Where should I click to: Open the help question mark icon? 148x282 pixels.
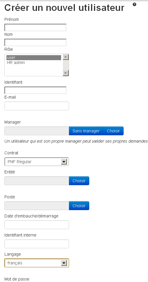coord(134,4)
